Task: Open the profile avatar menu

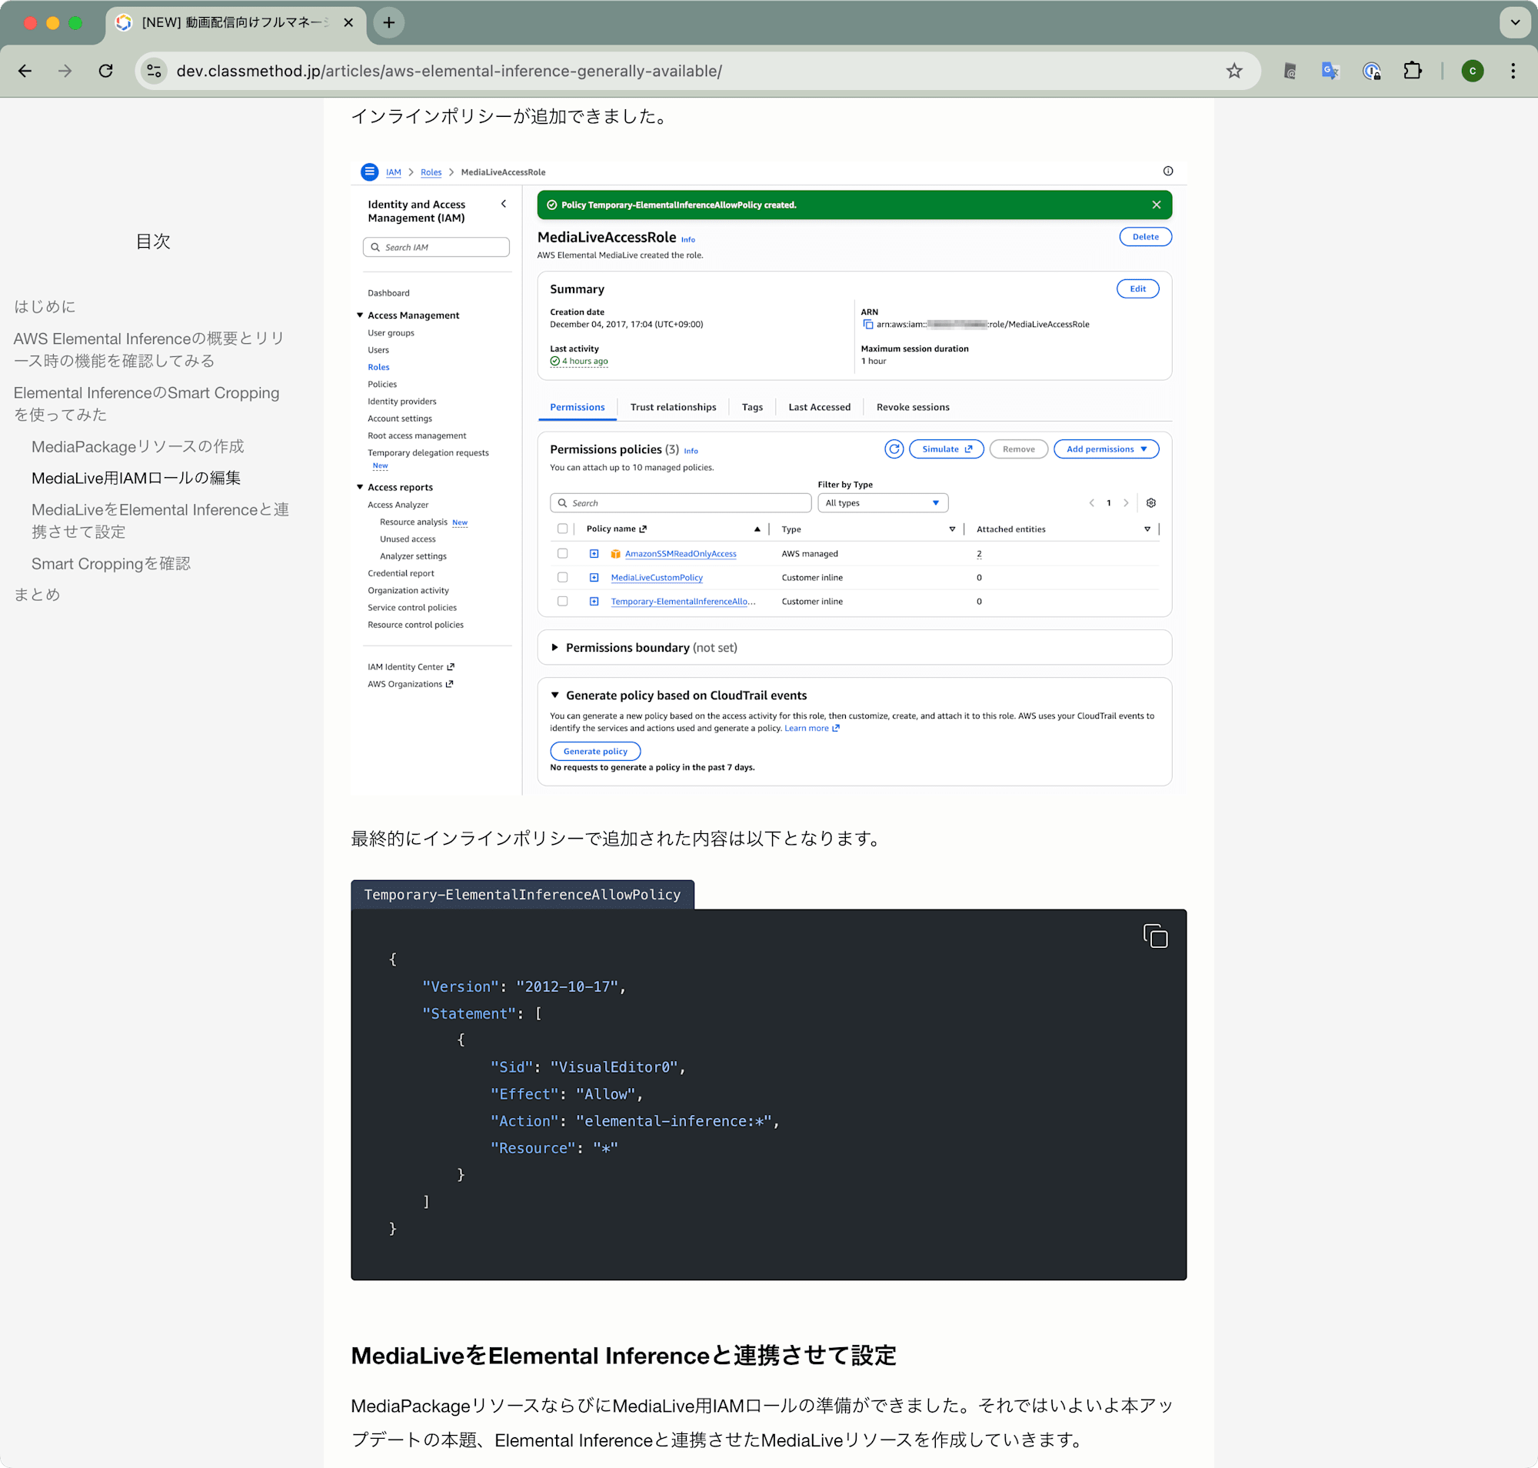Action: [x=1473, y=72]
